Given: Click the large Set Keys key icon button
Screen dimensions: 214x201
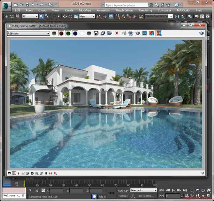Looking at the screenshot, I should pos(111,193).
